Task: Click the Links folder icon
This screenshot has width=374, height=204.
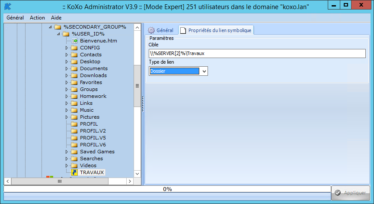Action: pos(74,103)
